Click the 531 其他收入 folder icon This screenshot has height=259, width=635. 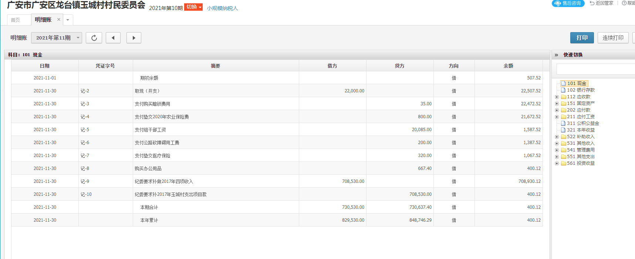point(564,143)
